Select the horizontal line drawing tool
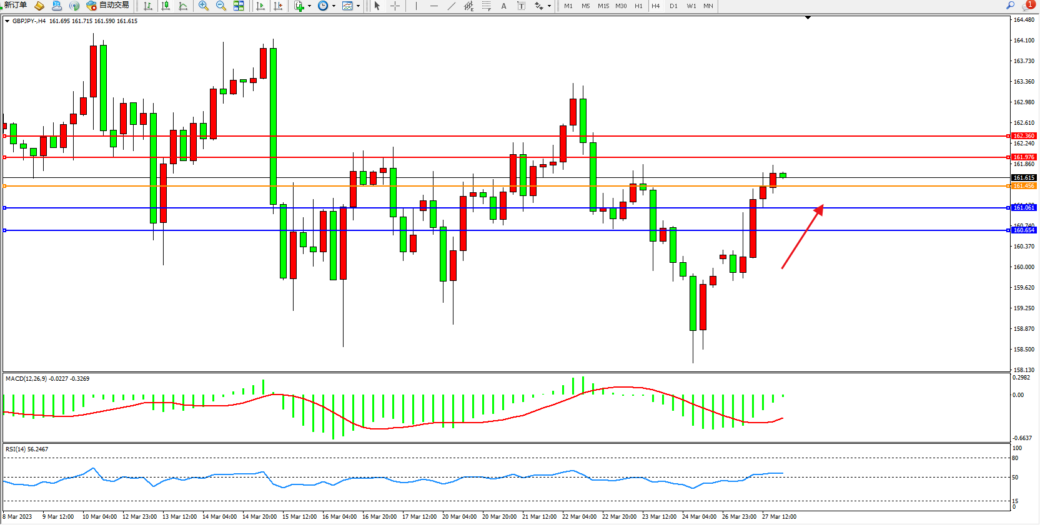Viewport: 1040px width, 525px height. point(434,6)
